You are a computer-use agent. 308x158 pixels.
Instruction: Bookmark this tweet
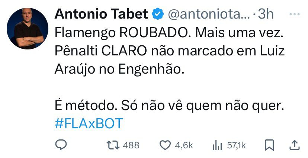[x=269, y=145]
